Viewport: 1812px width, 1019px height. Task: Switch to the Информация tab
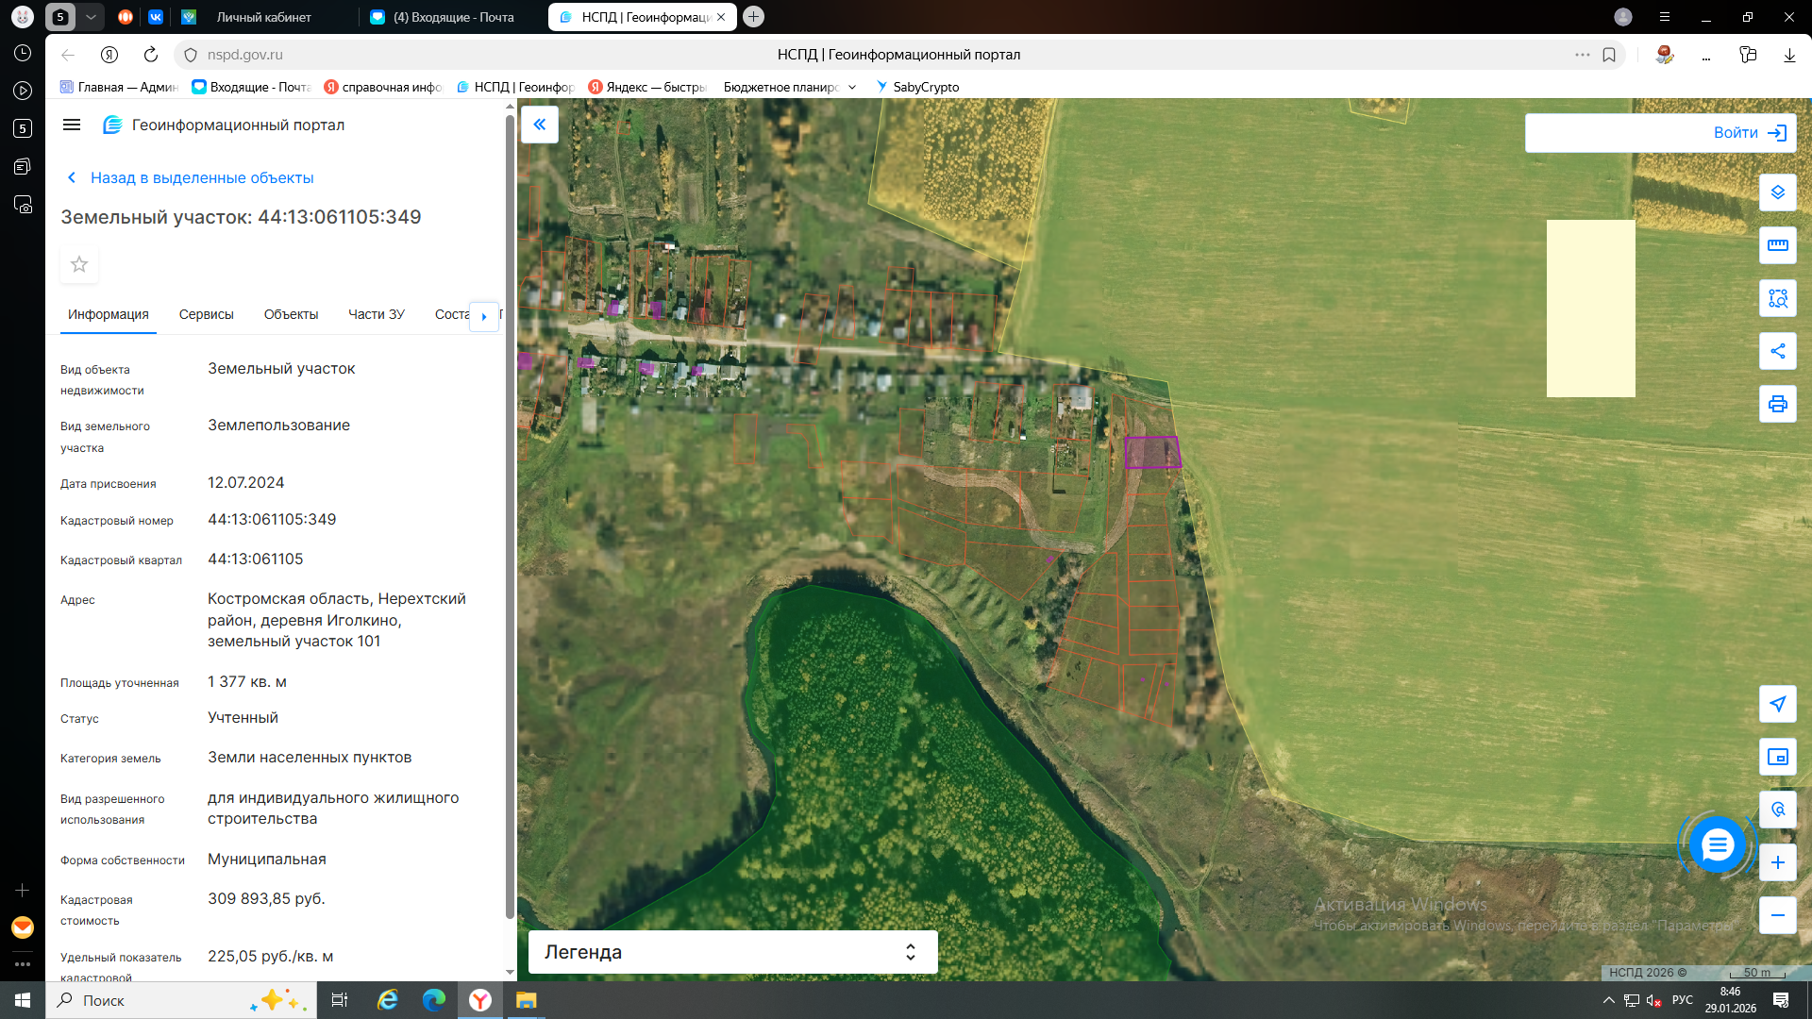(109, 314)
